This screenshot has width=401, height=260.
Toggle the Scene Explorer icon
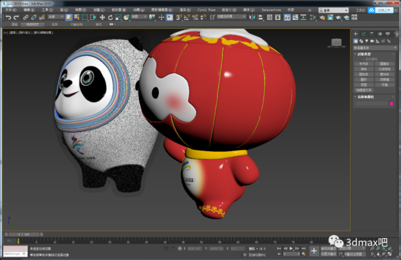[270, 17]
